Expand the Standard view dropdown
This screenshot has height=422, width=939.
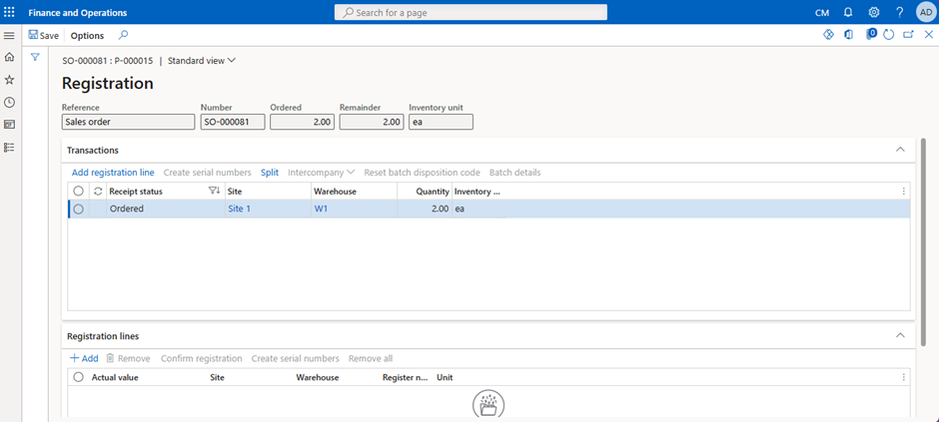[x=202, y=61]
